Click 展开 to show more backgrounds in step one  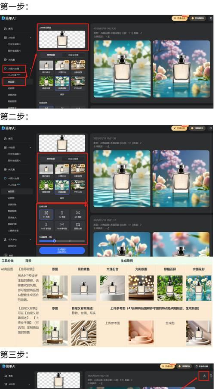pyautogui.click(x=62, y=94)
